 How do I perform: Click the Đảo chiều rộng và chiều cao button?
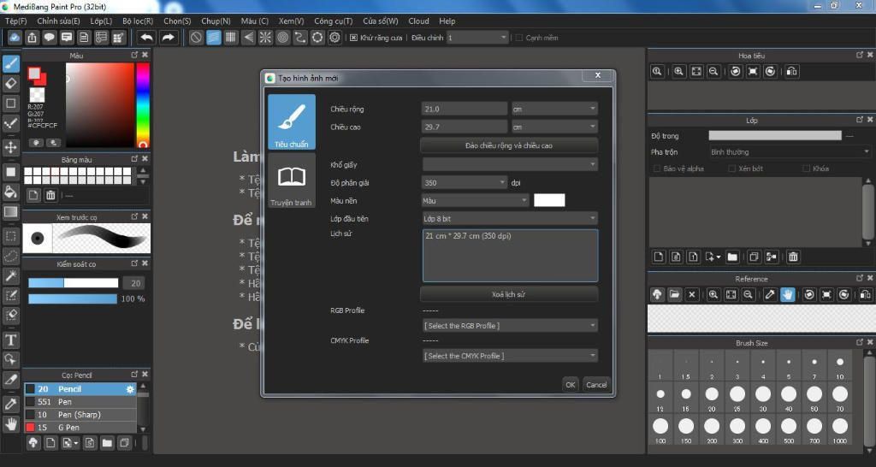(x=508, y=145)
